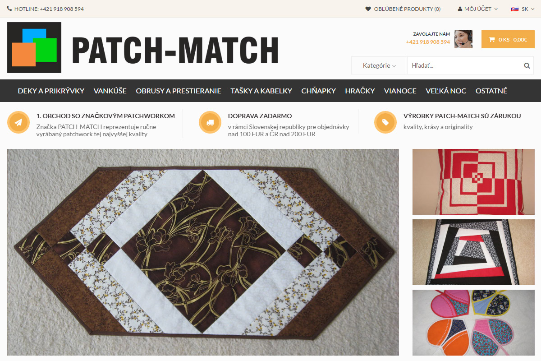Screen dimensions: 541x361
Task: Click the heart icon for favorite products
Action: tap(368, 9)
